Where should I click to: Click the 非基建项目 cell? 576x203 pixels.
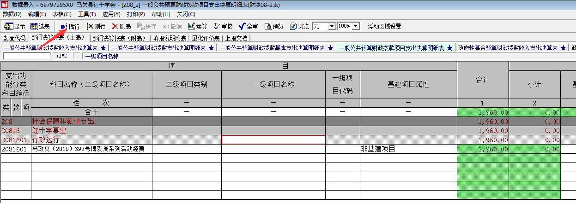pyautogui.click(x=408, y=149)
